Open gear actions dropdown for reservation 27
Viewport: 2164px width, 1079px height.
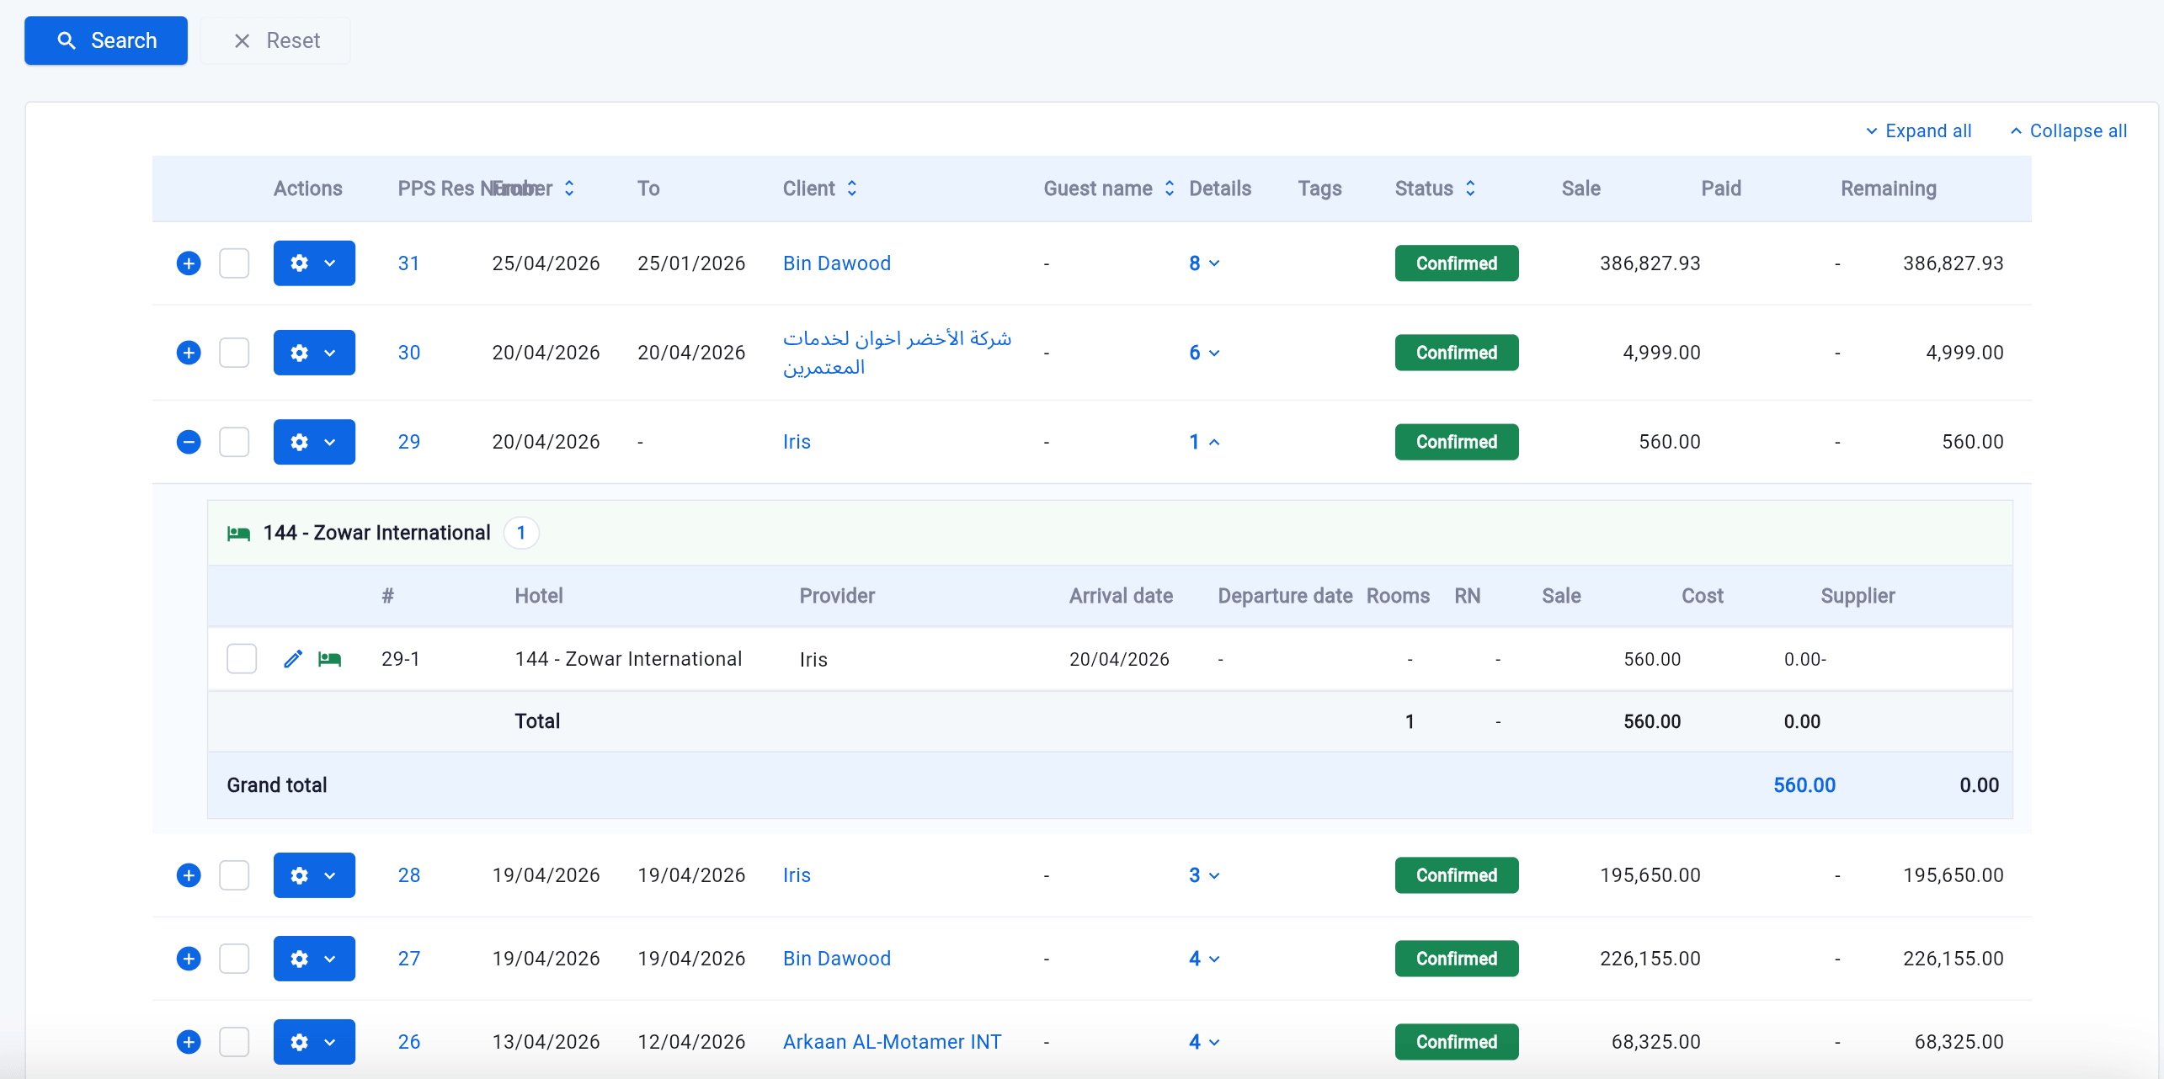click(314, 959)
